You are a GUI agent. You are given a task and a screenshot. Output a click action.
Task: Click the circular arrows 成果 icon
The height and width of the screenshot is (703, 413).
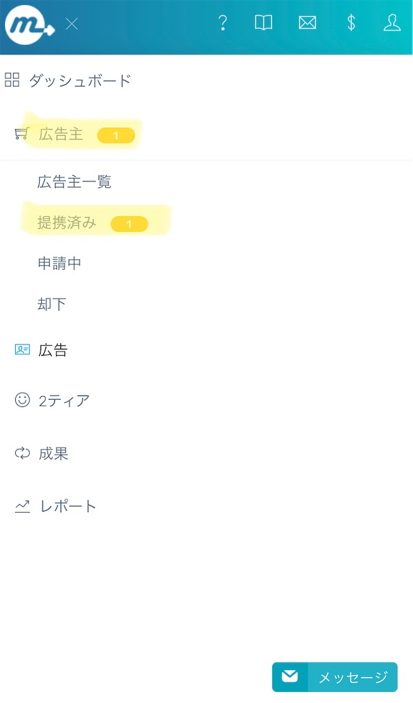click(x=21, y=453)
